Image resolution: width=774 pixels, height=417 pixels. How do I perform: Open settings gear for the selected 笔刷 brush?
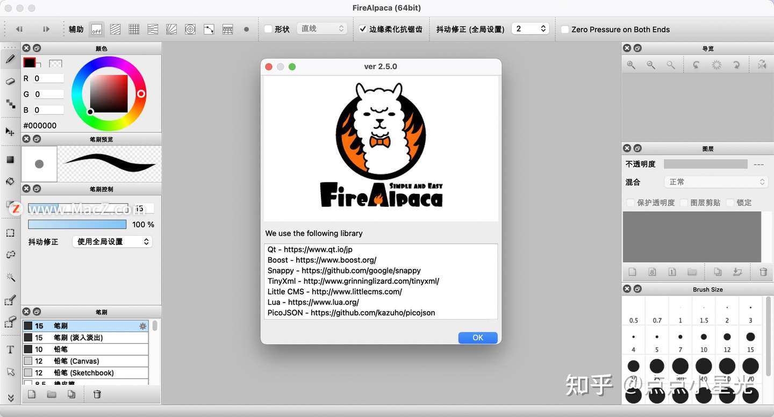[142, 326]
